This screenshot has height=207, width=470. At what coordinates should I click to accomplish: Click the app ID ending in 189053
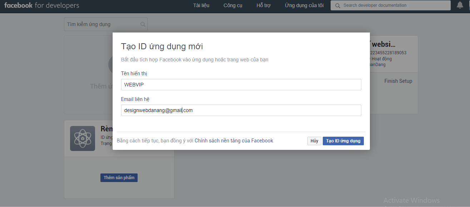tap(389, 53)
